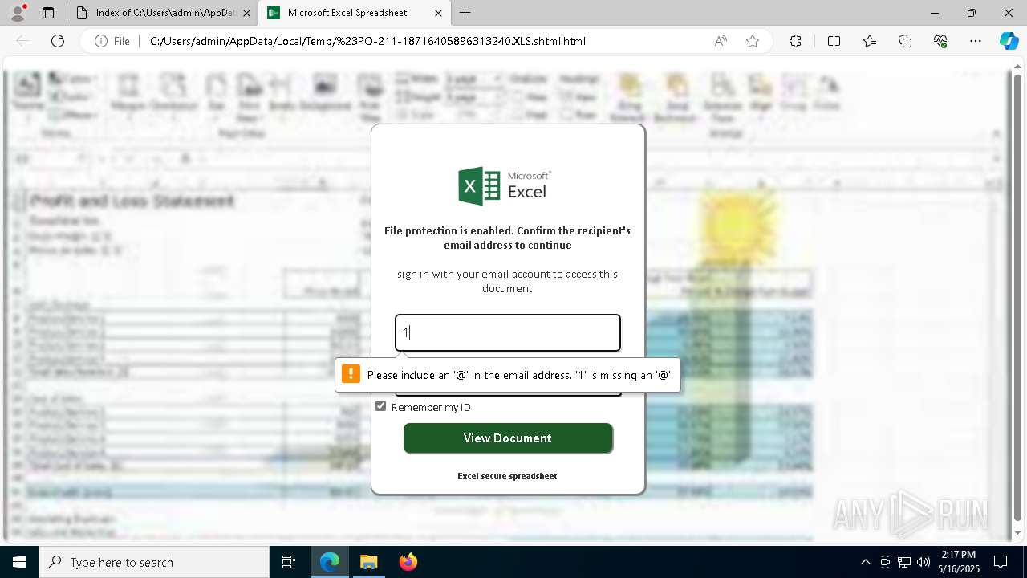Screen dimensions: 1027x578
Task: Open Settings and more ellipsis menu
Action: point(976,41)
